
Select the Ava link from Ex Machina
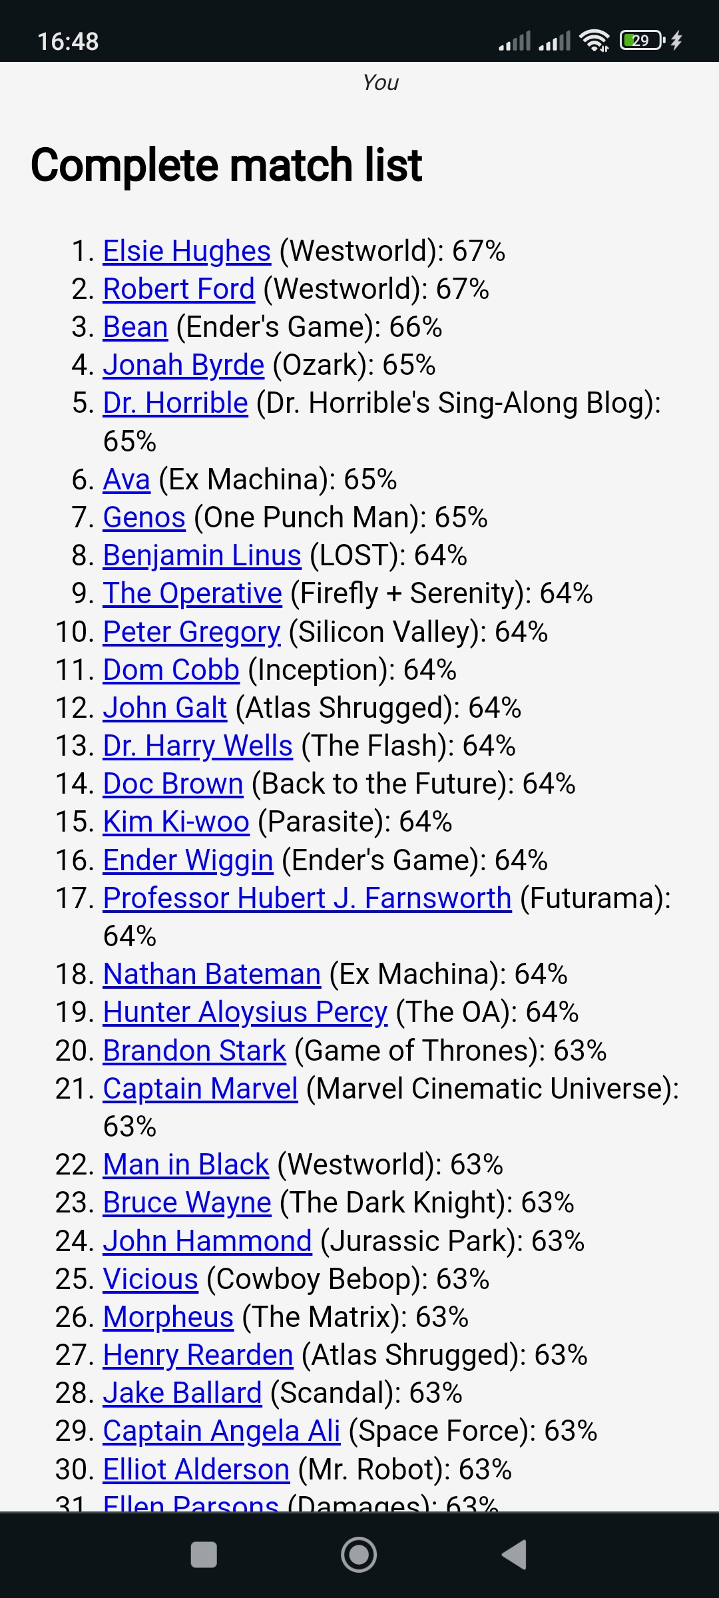(126, 480)
